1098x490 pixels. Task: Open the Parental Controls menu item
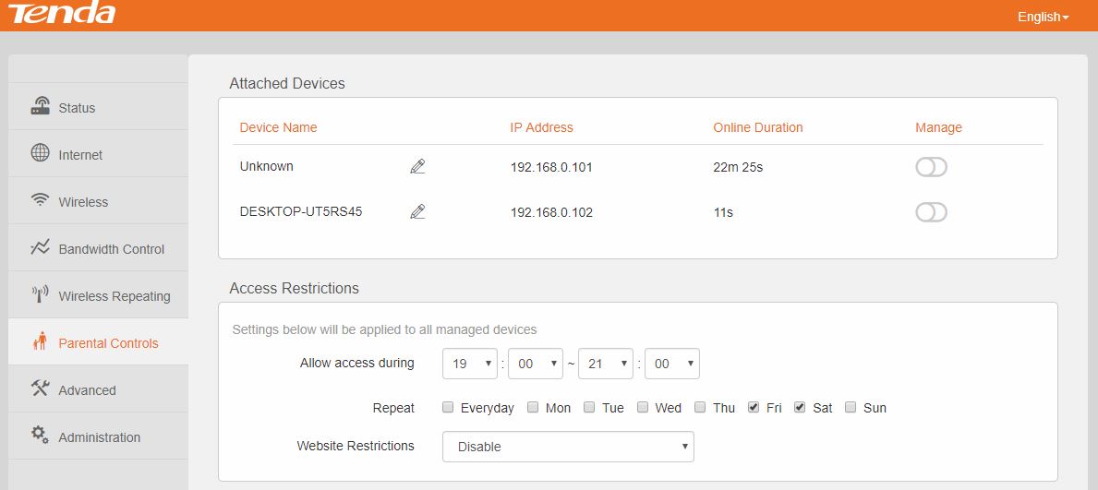(x=108, y=343)
